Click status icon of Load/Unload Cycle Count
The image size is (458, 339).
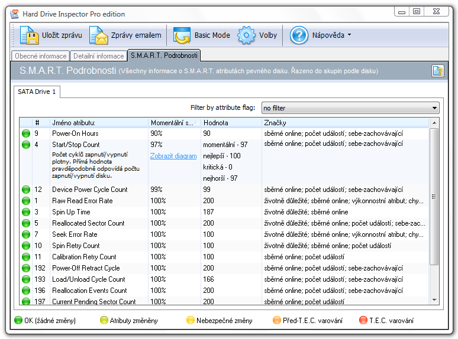click(26, 279)
